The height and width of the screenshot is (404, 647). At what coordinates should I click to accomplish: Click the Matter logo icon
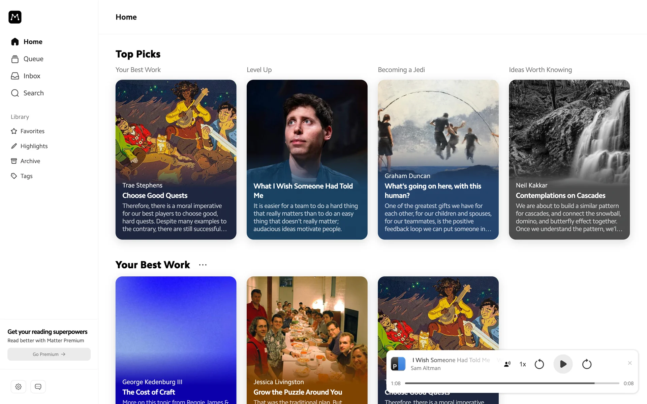tap(15, 17)
